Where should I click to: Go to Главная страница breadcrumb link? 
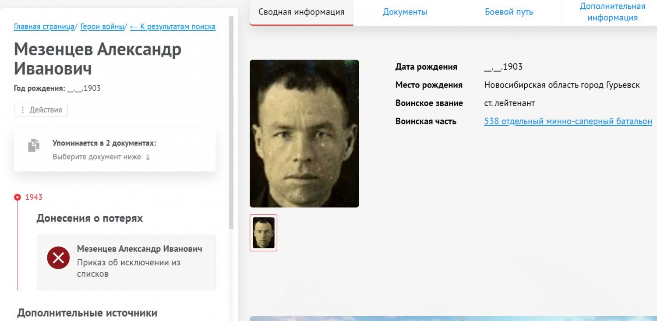pyautogui.click(x=44, y=27)
